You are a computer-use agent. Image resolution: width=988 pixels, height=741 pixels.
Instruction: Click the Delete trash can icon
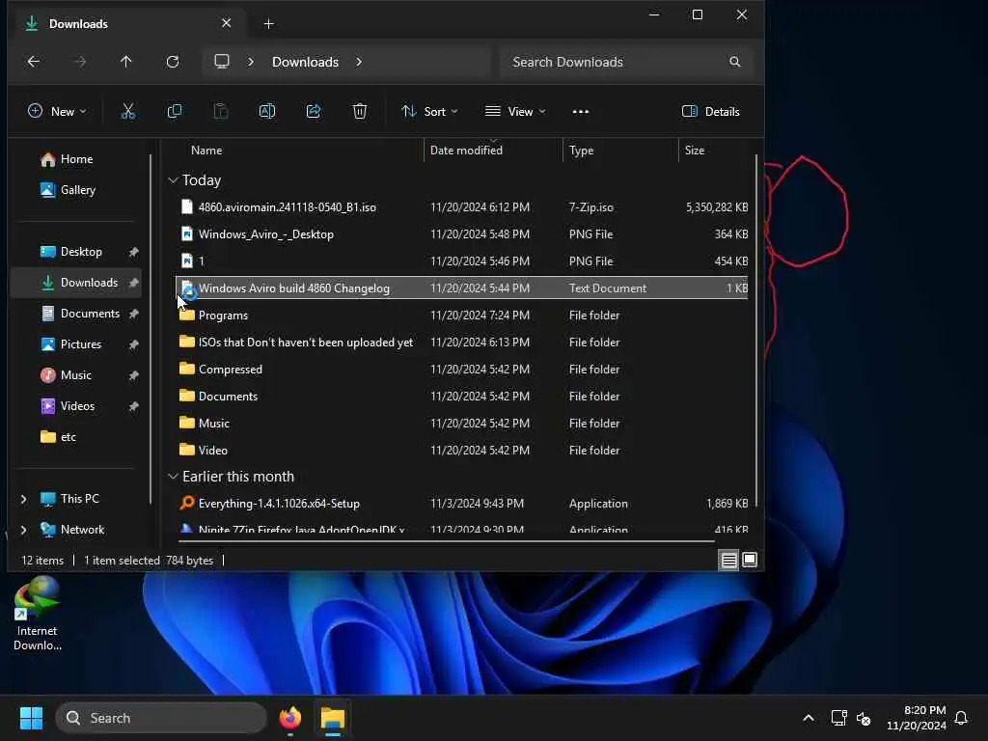[x=359, y=112]
